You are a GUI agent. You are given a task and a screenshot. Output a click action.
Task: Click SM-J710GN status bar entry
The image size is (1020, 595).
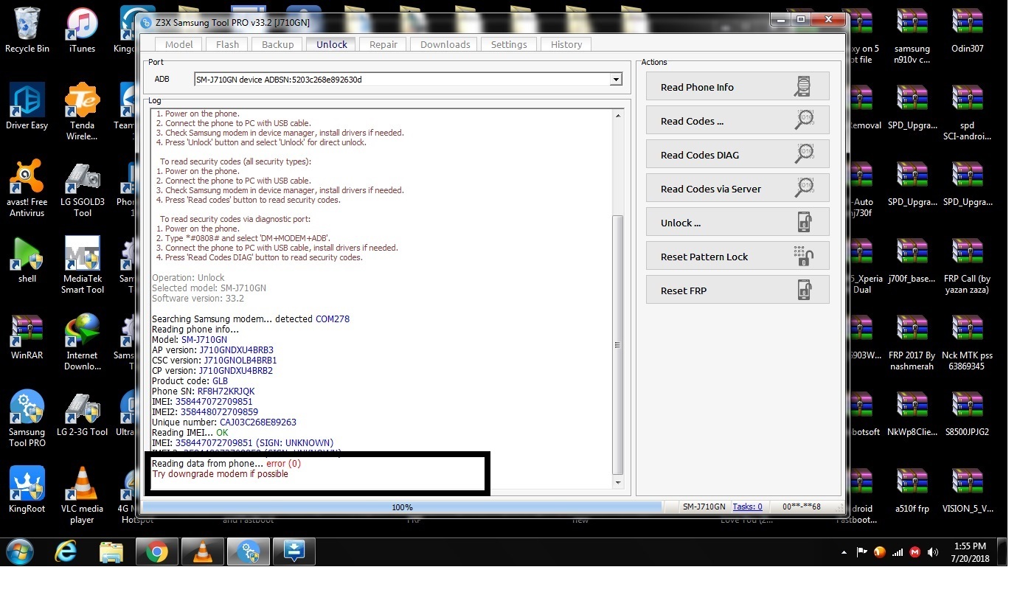(x=704, y=507)
